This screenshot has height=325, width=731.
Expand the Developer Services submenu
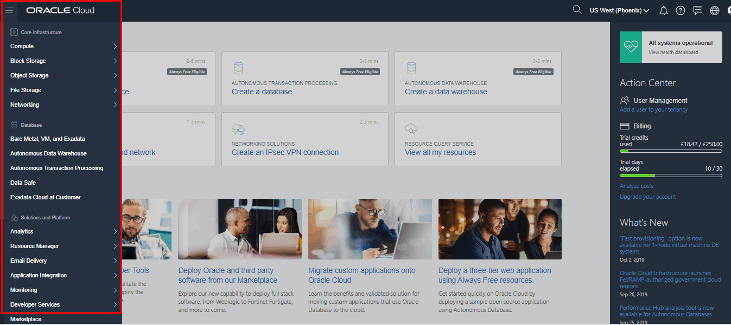tap(63, 305)
